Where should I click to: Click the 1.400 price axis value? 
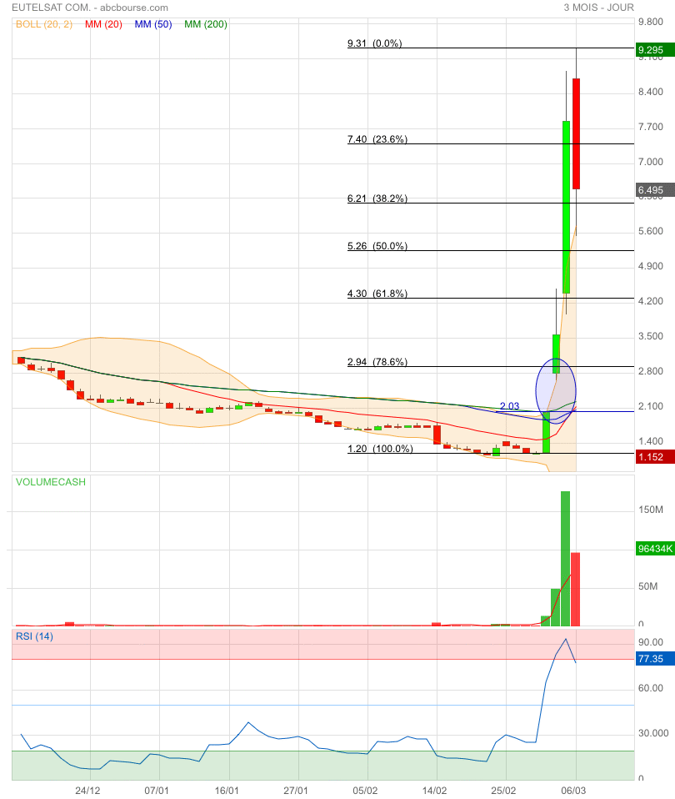click(651, 441)
